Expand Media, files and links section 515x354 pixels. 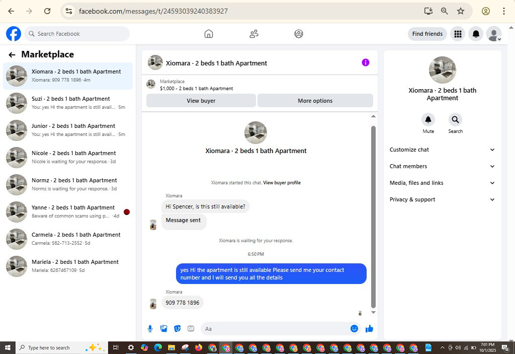click(442, 183)
